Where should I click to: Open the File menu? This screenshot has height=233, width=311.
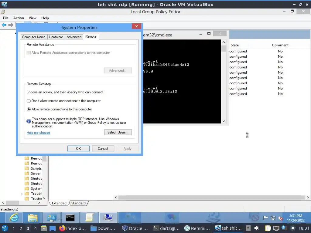coord(6,18)
